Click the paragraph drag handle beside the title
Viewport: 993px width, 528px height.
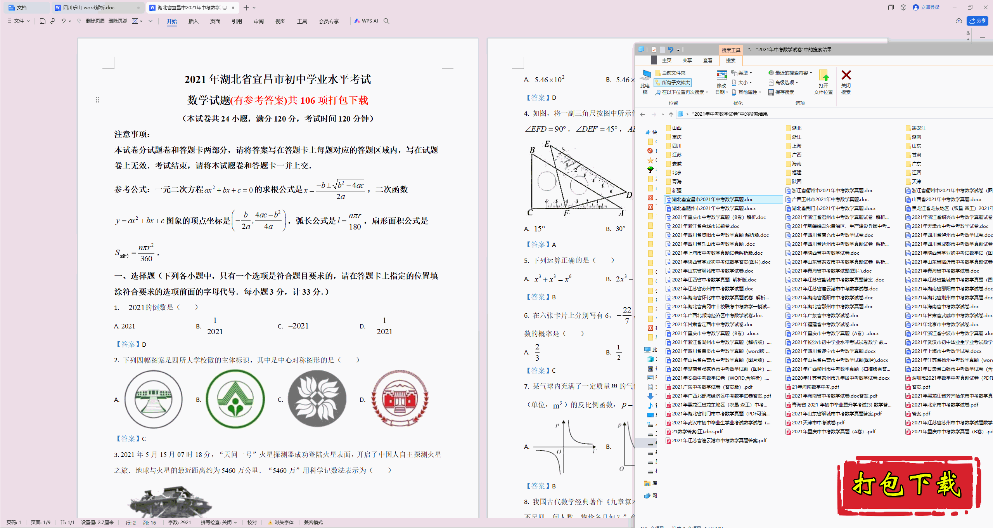point(97,100)
